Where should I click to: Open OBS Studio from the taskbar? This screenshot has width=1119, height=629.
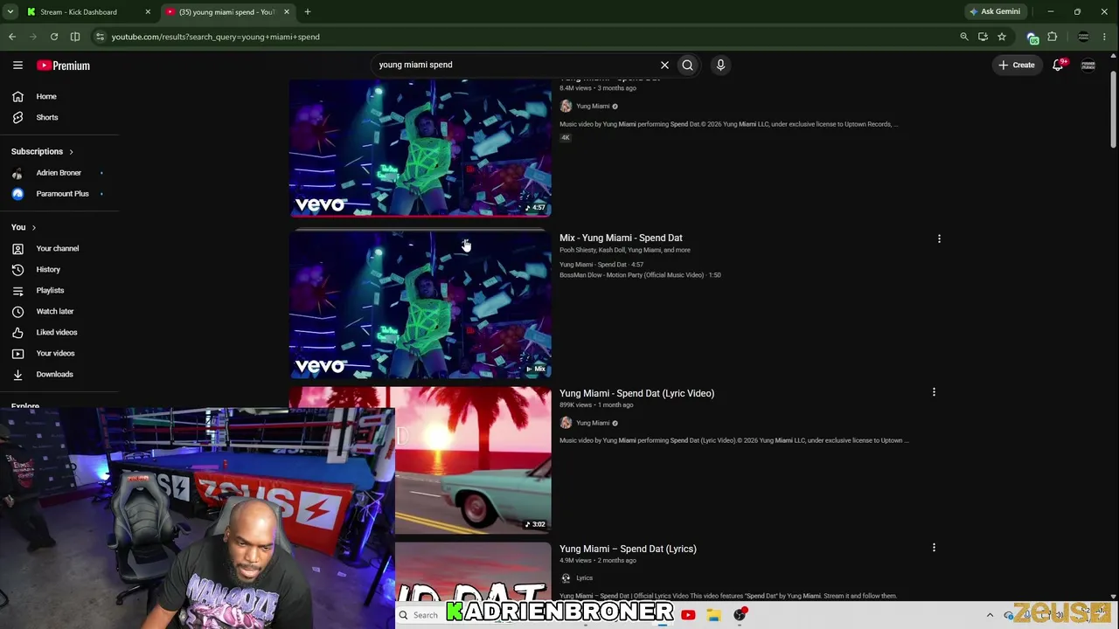pos(740,615)
